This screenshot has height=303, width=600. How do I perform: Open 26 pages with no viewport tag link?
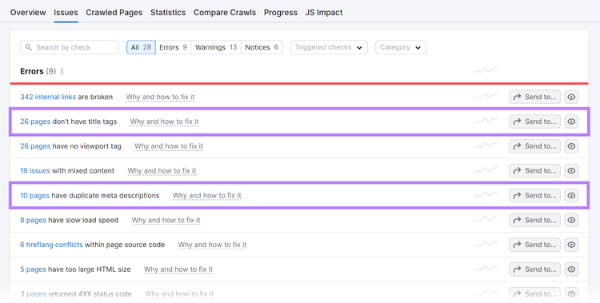(x=35, y=146)
